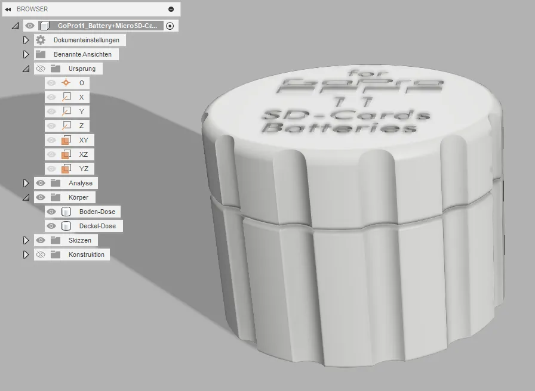The height and width of the screenshot is (391, 535).
Task: Click the Dokumenteinstellungen gear icon
Action: [41, 40]
